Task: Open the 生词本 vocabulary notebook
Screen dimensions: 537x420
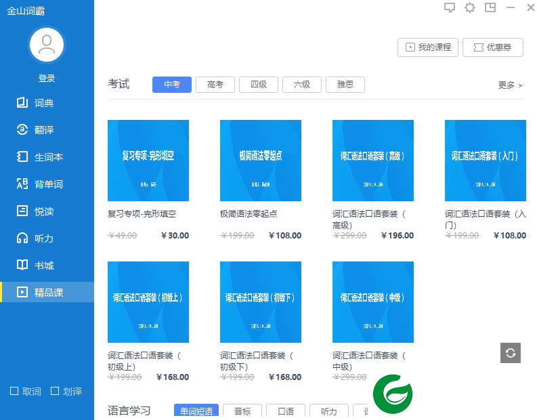Action: tap(47, 157)
